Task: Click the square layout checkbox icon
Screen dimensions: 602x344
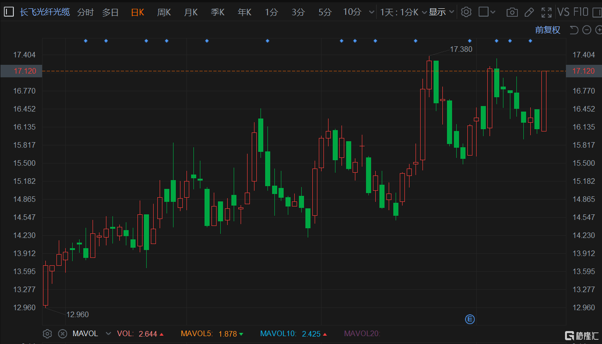Action: pyautogui.click(x=484, y=12)
